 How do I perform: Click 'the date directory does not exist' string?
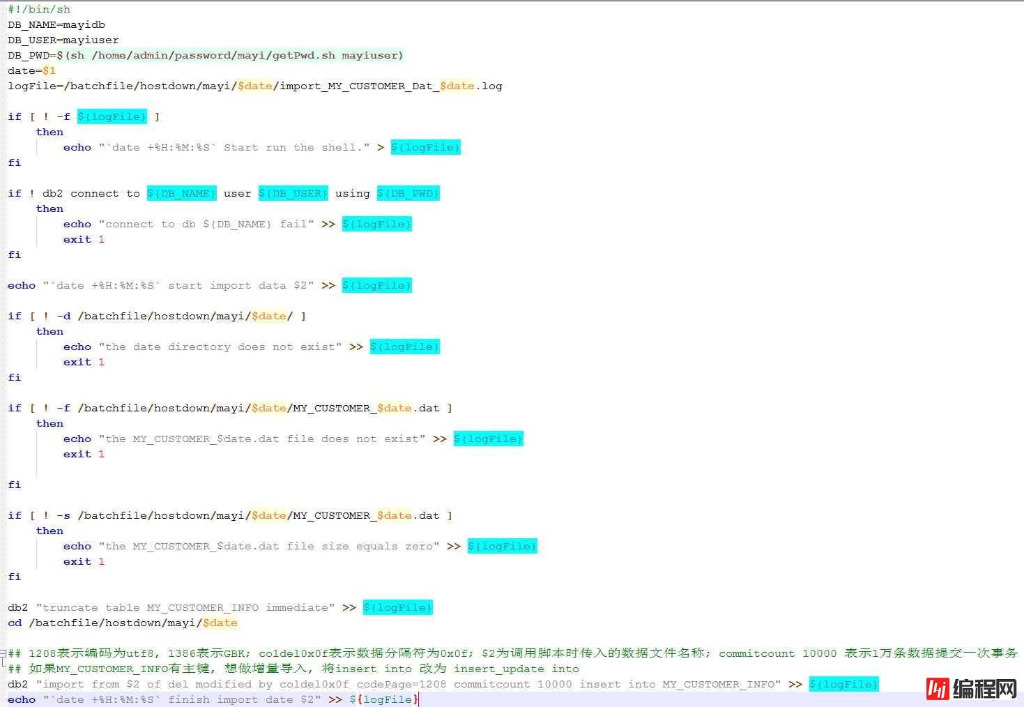[220, 347]
